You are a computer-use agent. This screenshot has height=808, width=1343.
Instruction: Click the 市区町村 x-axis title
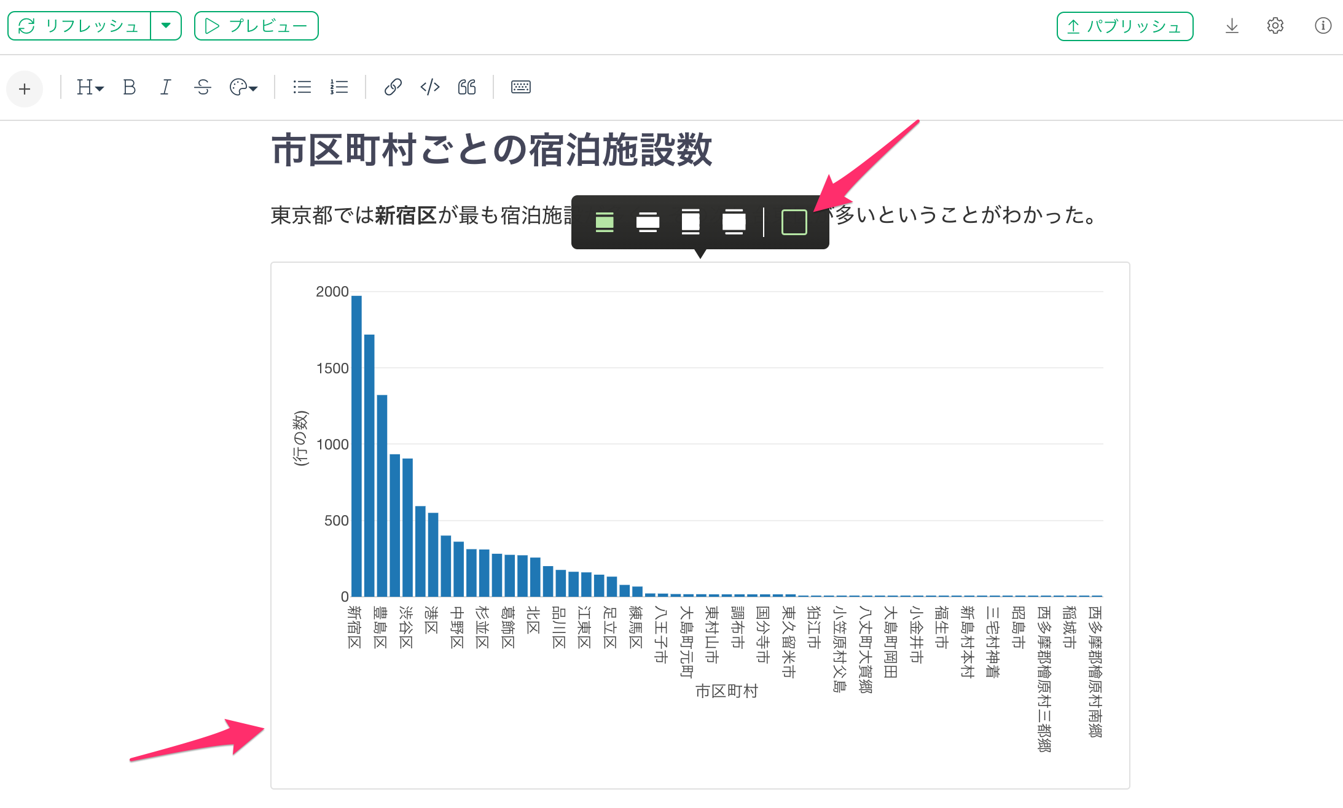[x=727, y=691]
